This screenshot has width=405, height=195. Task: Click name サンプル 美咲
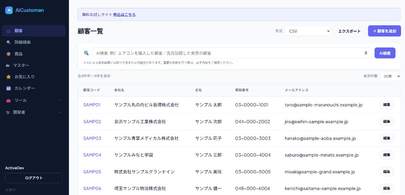pos(208,172)
